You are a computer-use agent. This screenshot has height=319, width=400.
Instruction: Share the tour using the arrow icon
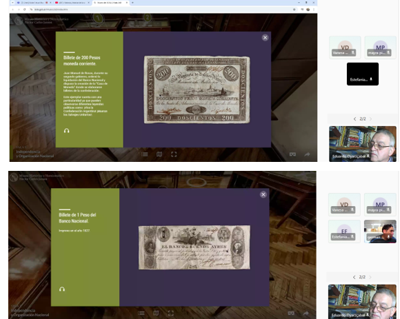pos(307,154)
